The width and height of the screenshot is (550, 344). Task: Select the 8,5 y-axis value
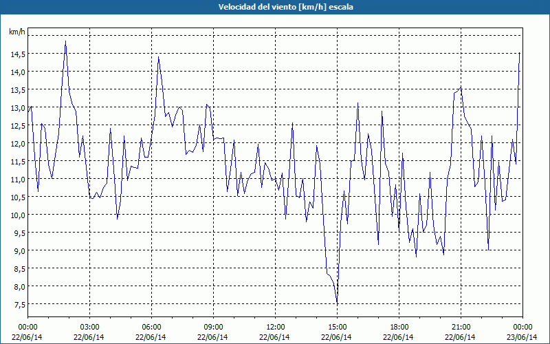tap(19, 269)
